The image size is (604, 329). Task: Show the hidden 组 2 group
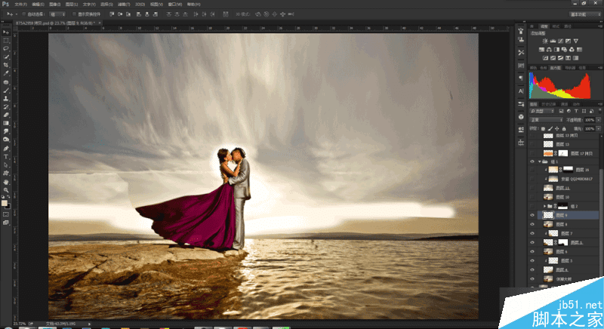[x=532, y=206]
